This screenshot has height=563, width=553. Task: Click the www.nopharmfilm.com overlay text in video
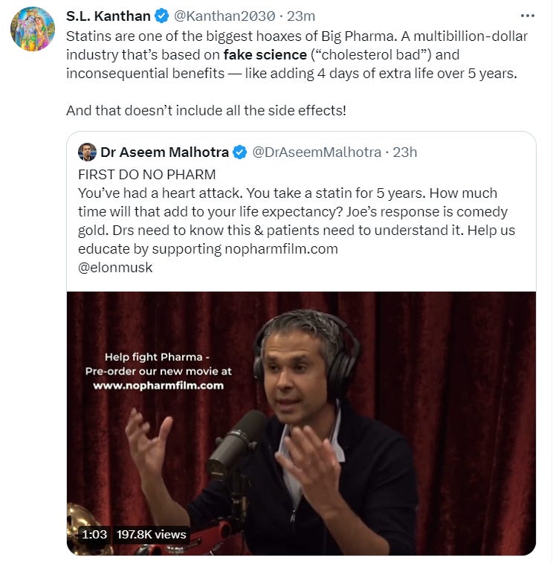point(158,386)
